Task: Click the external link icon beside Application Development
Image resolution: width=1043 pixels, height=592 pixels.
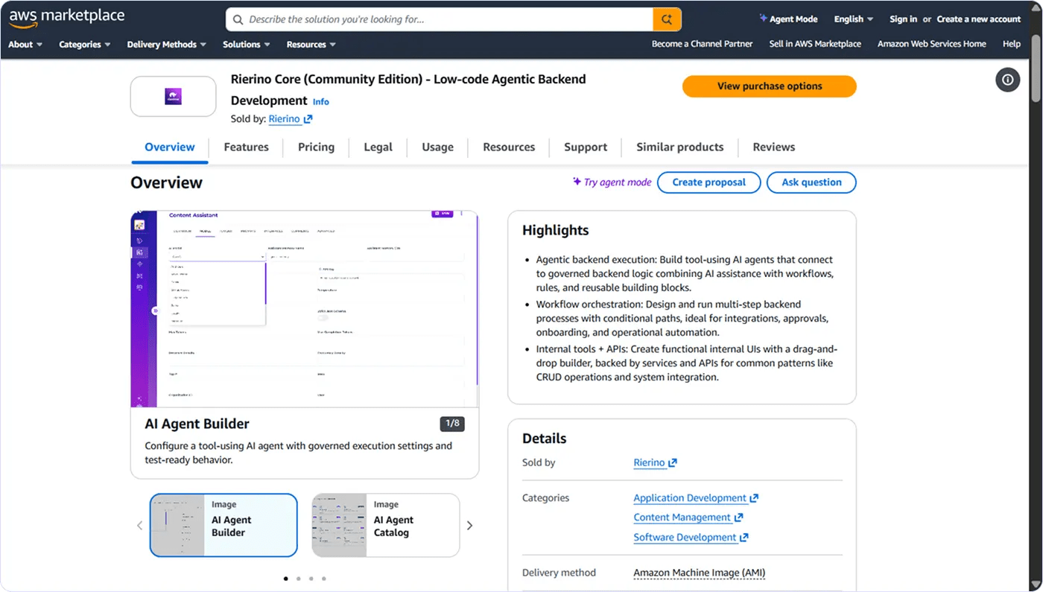Action: 754,498
